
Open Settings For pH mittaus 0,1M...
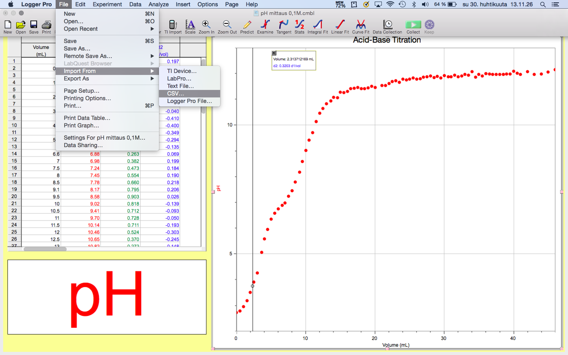click(107, 138)
